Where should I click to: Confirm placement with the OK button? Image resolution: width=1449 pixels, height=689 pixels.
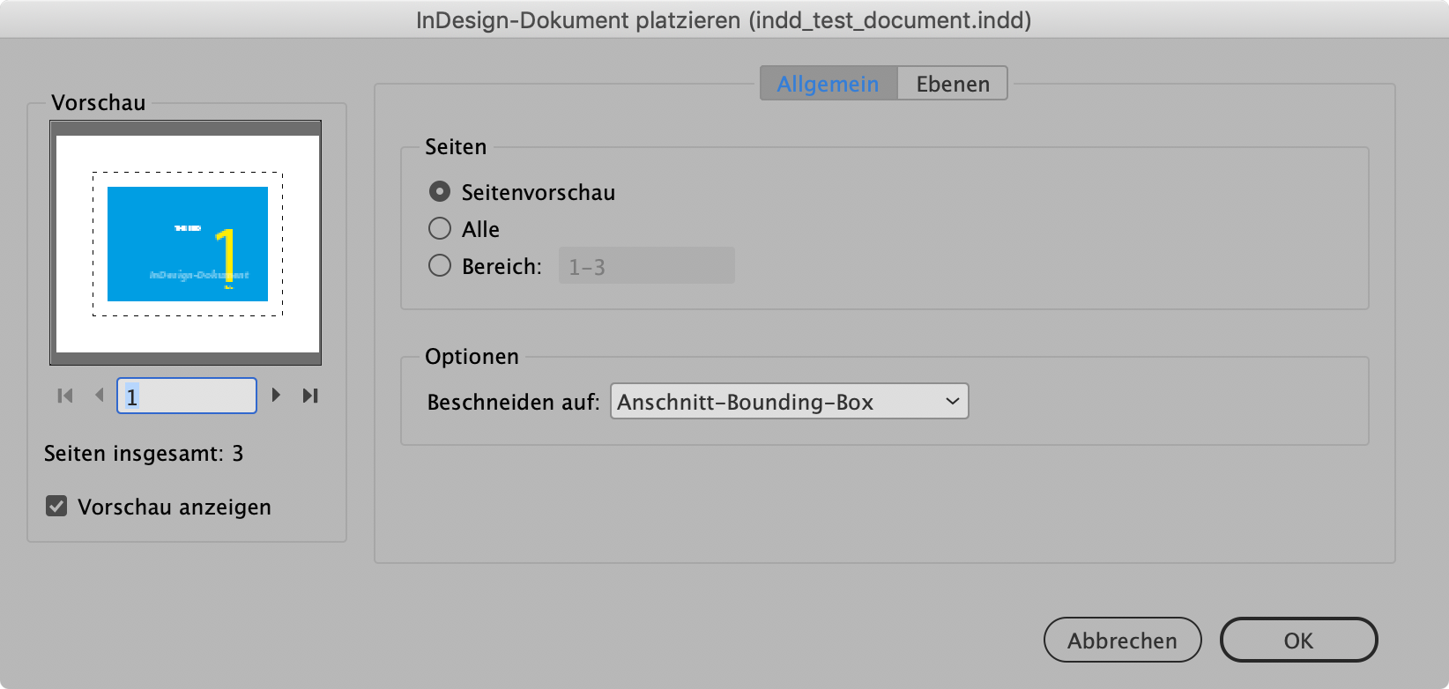click(1298, 640)
